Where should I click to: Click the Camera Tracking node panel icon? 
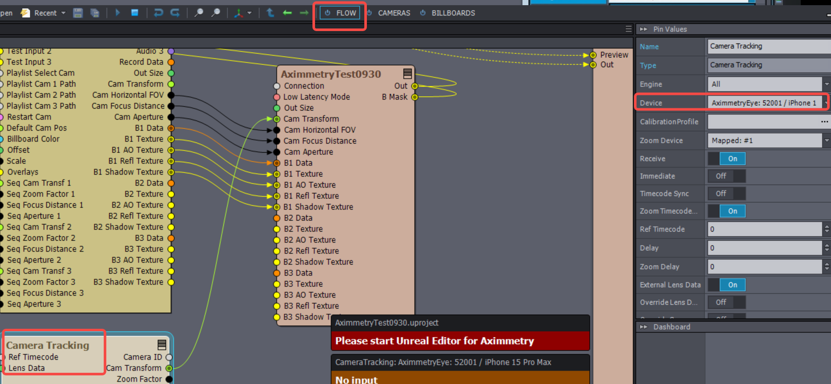[162, 345]
